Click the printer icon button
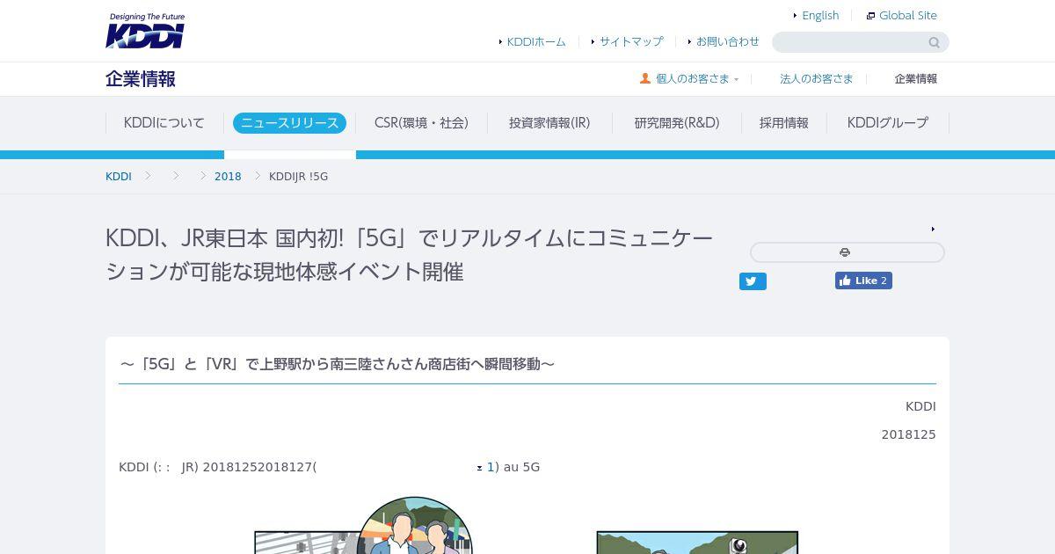The image size is (1055, 554). point(847,252)
